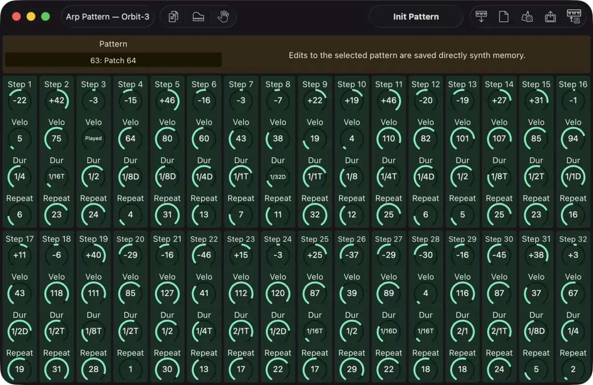Click the share export icon
The width and height of the screenshot is (593, 385).
[550, 17]
